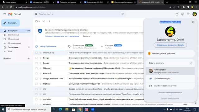The width and height of the screenshot is (199, 112).
Task: Check the Microsoft email checkbox
Action: click(37, 73)
